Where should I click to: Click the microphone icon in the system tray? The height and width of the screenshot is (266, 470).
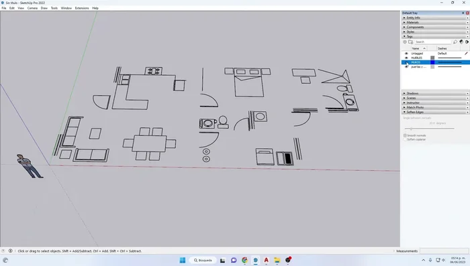point(430,260)
